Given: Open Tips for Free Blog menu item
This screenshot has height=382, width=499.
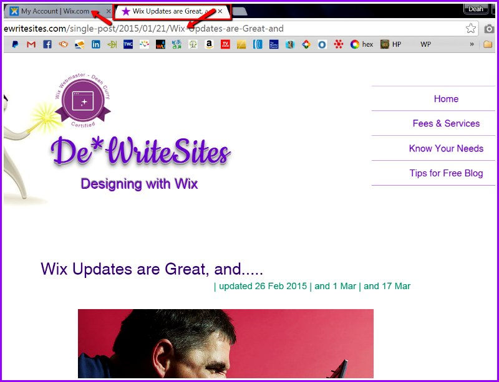Looking at the screenshot, I should 446,173.
